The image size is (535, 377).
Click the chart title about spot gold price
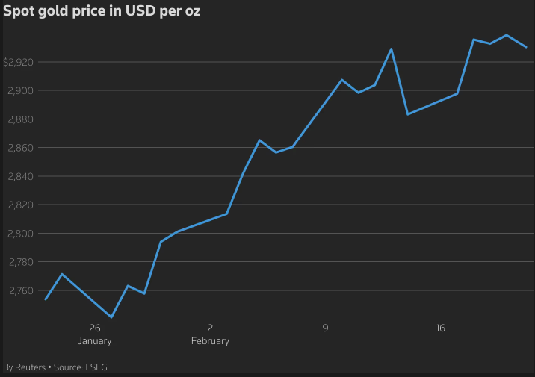(102, 12)
